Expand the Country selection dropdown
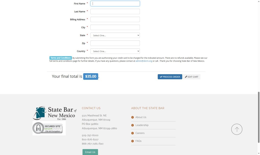The image size is (260, 155). [115, 51]
